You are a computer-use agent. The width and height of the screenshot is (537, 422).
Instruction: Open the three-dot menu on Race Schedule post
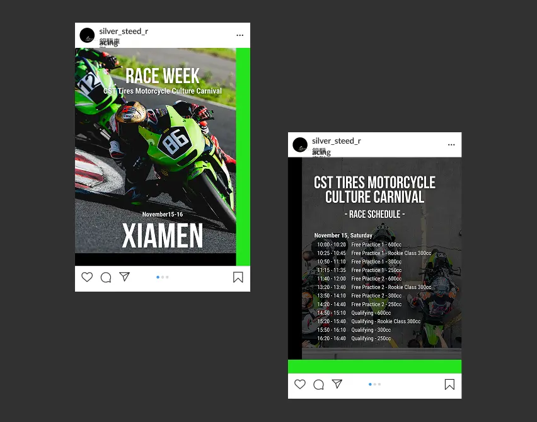[x=451, y=145]
